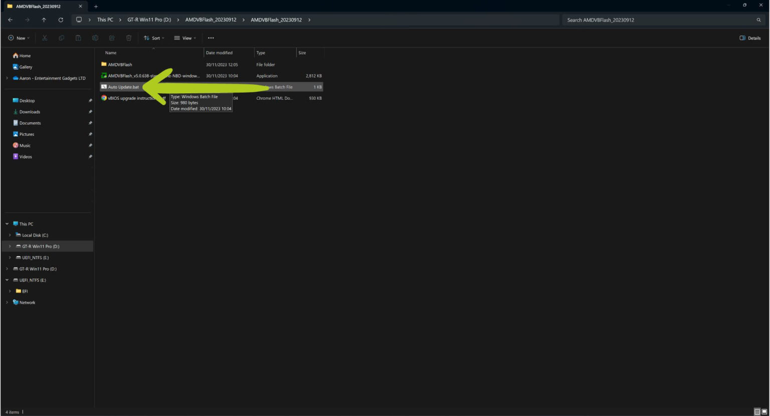Screen dimensions: 770x416
Task: Open a new tab with plus button
Action: pyautogui.click(x=96, y=7)
